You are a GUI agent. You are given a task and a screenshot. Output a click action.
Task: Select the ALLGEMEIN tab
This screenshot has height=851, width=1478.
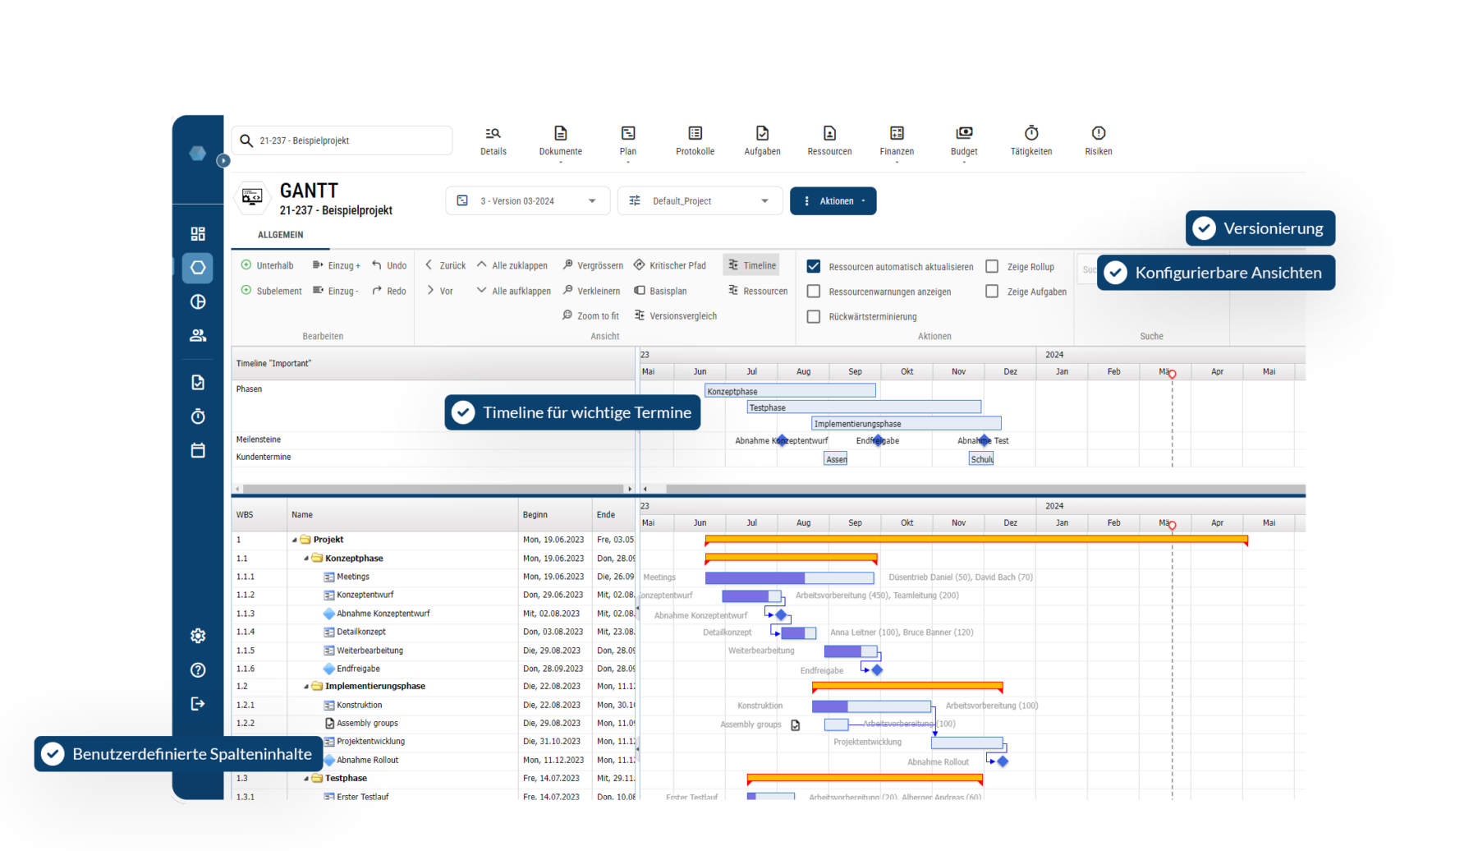[x=281, y=235]
